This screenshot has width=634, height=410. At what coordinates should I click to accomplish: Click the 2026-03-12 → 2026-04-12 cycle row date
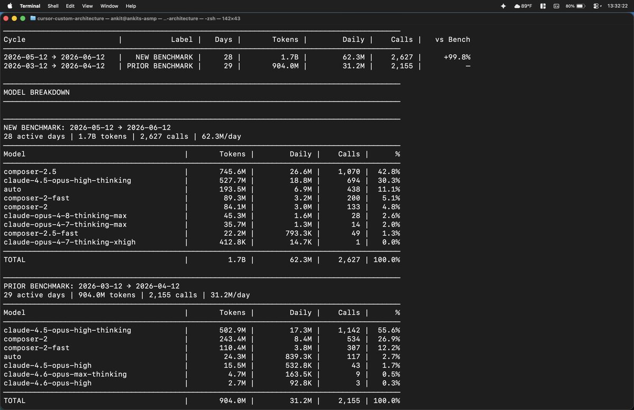54,66
